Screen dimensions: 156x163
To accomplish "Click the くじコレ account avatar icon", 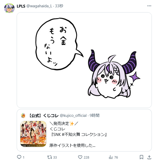I will coord(23,116).
